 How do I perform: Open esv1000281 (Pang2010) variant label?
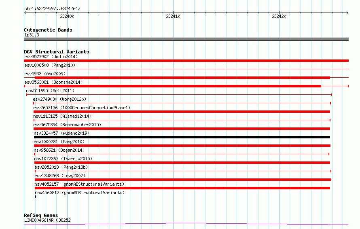59,142
